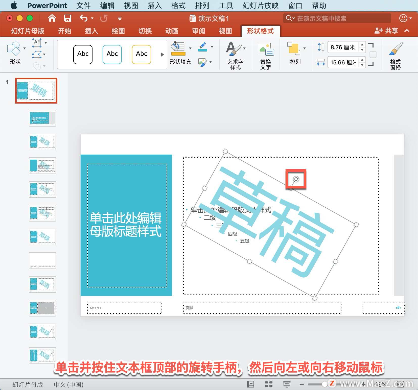Expand the Arrange dropdown arrow

point(305,48)
